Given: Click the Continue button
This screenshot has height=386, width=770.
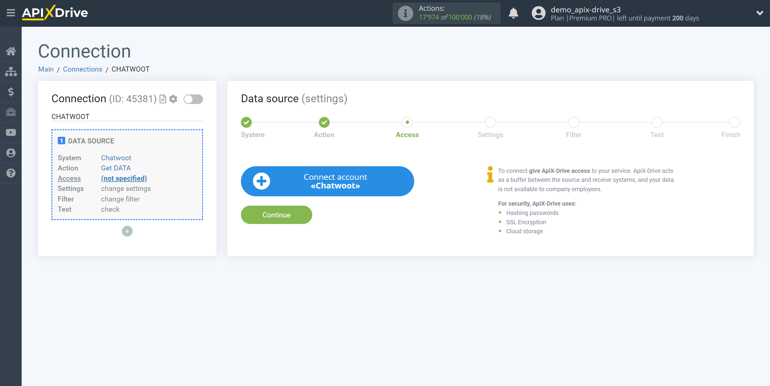Looking at the screenshot, I should (276, 215).
